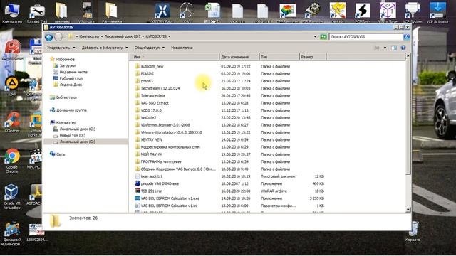Change view using the view mode icon
Viewport: 456px width, 256px height.
pos(377,48)
